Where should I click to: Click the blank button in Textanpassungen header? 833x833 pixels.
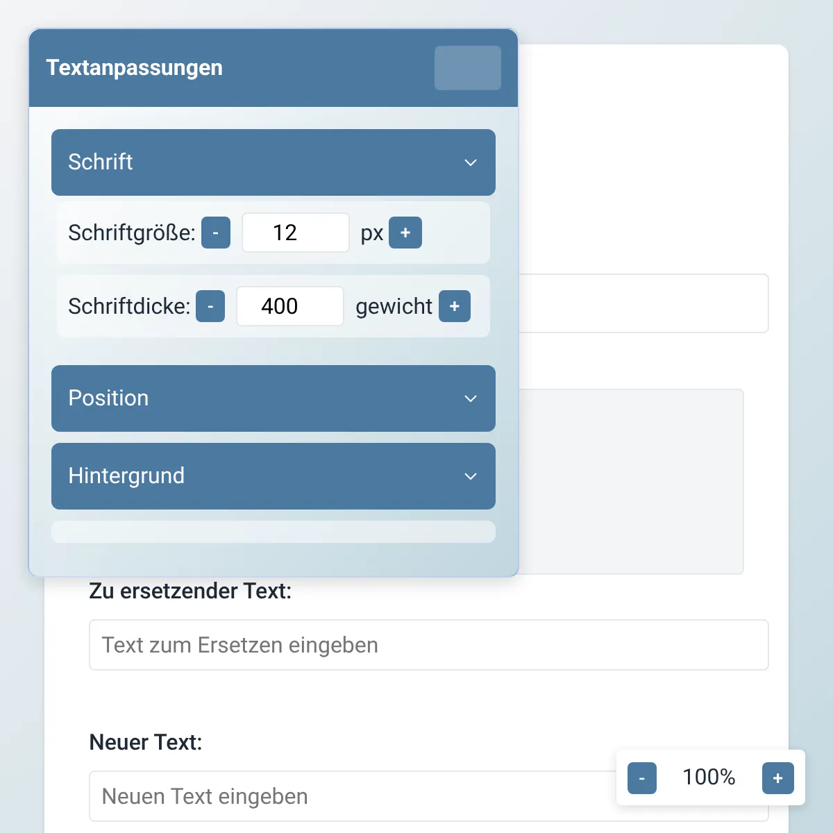point(468,68)
